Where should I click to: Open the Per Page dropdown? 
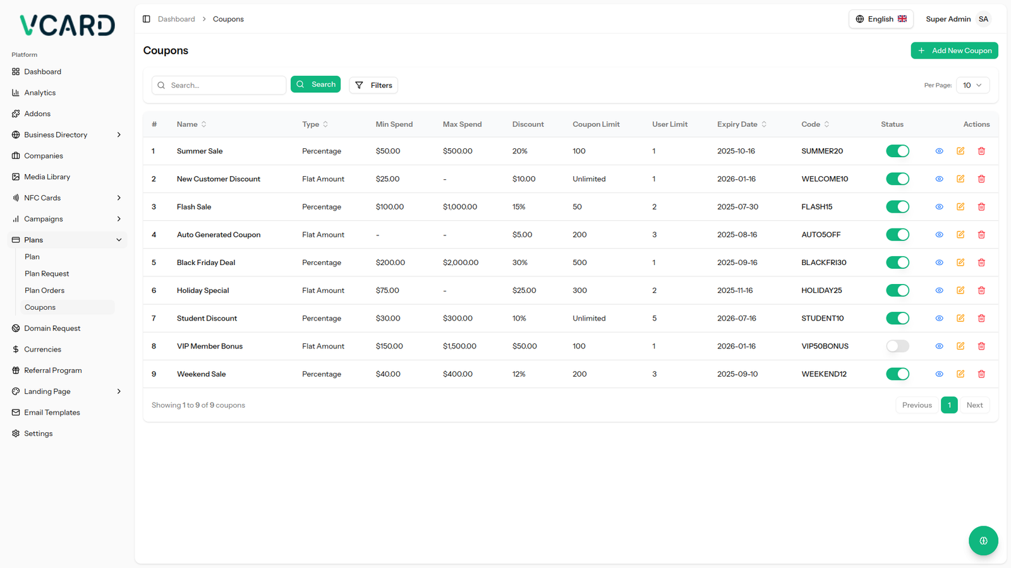tap(972, 85)
